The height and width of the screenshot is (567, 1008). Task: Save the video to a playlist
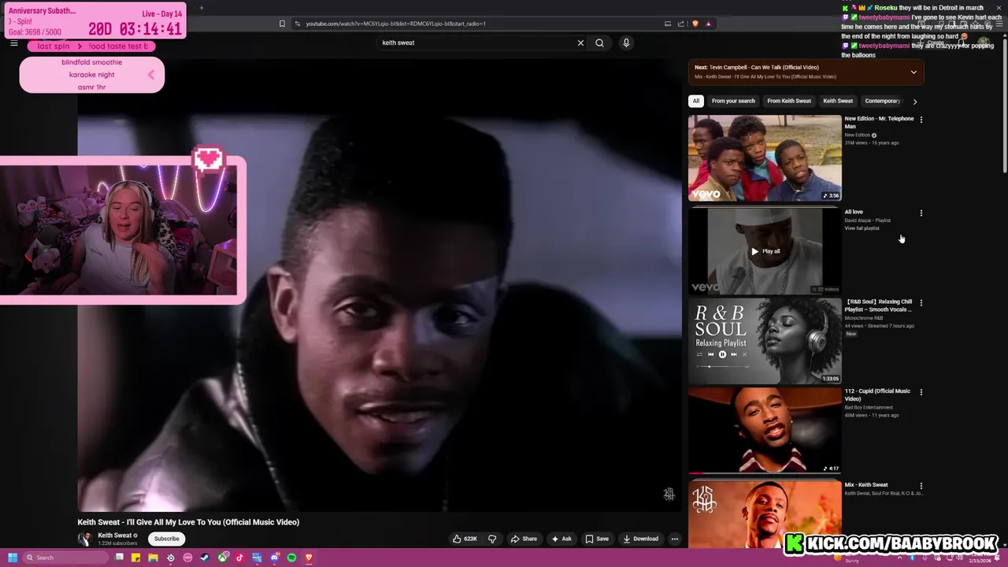coord(596,539)
